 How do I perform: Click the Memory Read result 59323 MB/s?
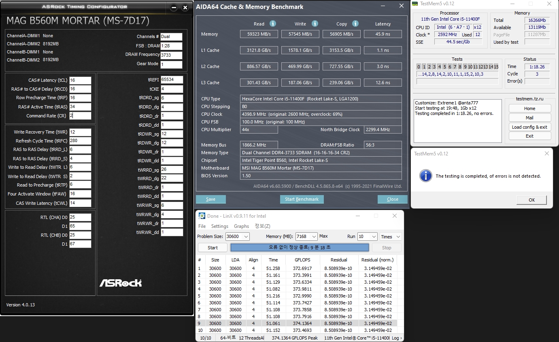259,34
